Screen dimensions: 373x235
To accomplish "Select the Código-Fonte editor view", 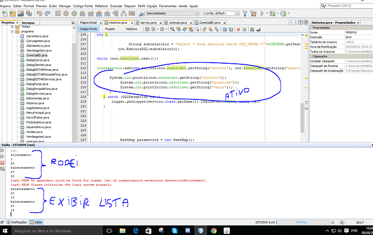I will point(89,29).
